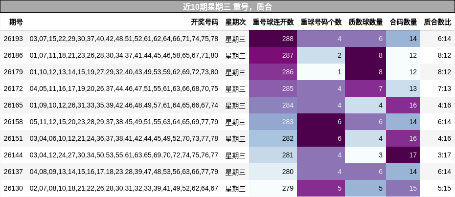Select winning numbers of issue 26186

124,55
